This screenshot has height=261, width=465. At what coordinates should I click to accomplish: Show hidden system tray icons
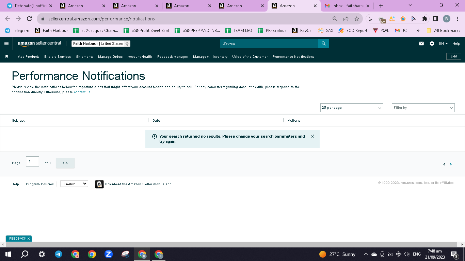(x=366, y=254)
